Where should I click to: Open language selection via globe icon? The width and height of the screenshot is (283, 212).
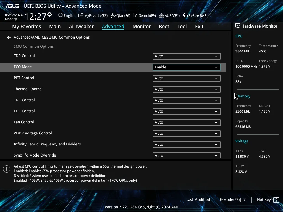tap(61, 15)
